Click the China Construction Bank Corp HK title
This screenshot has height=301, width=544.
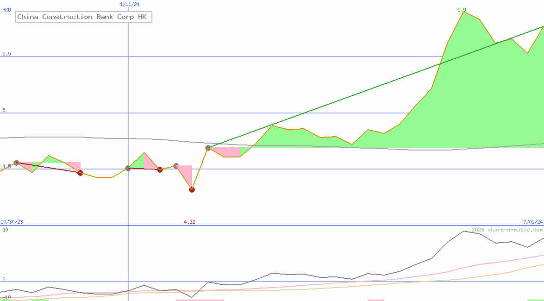pyautogui.click(x=83, y=17)
